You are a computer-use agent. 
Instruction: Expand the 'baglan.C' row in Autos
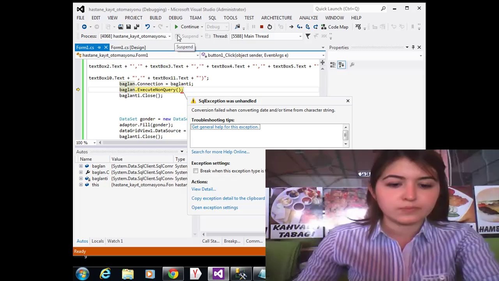81,173
